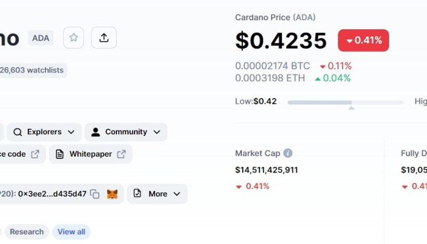Expand the More contracts dropdown

pyautogui.click(x=157, y=194)
